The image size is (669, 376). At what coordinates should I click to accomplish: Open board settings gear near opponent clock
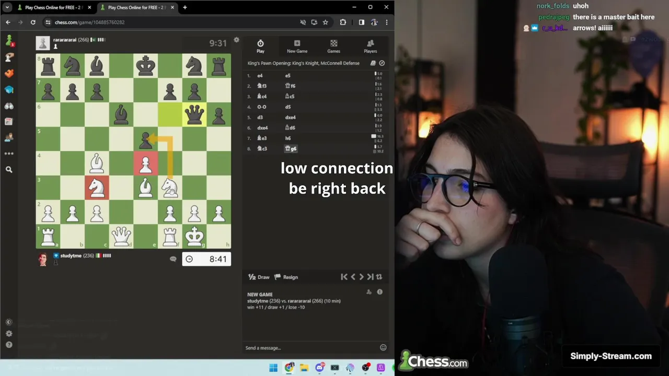tap(236, 40)
